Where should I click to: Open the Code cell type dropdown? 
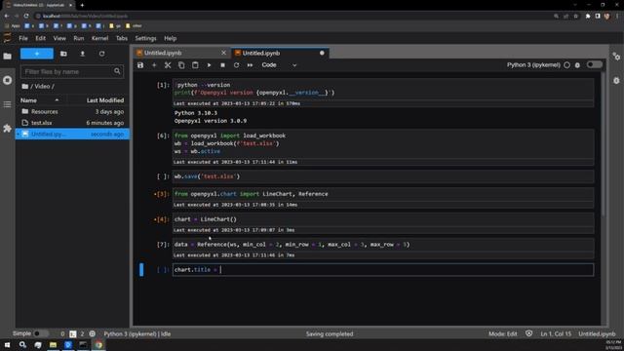[279, 65]
